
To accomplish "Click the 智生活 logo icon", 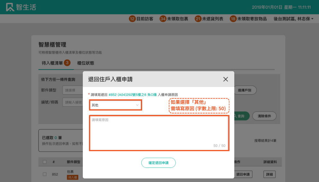I will 10,7.
